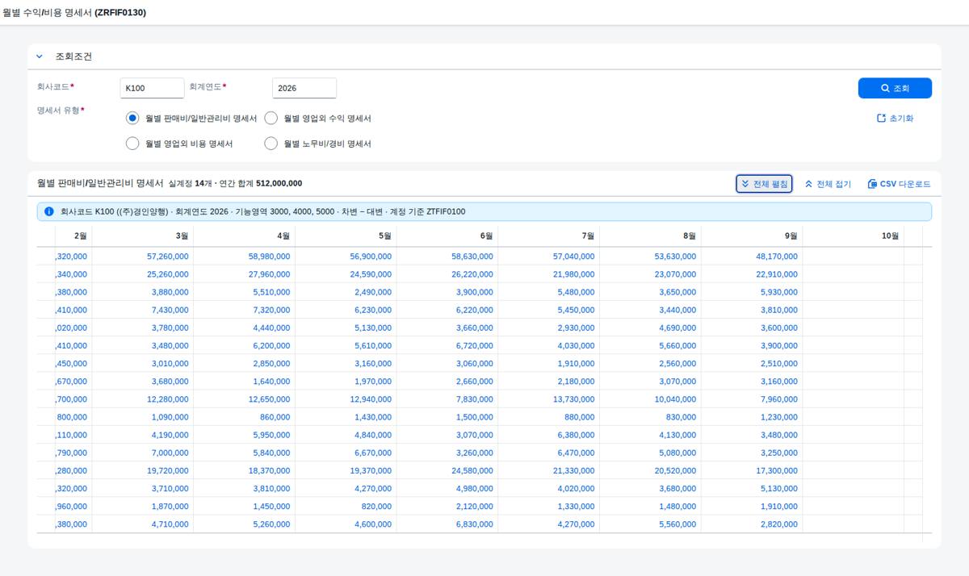
Task: Open the 1,090,000 amount link
Action: (170, 417)
